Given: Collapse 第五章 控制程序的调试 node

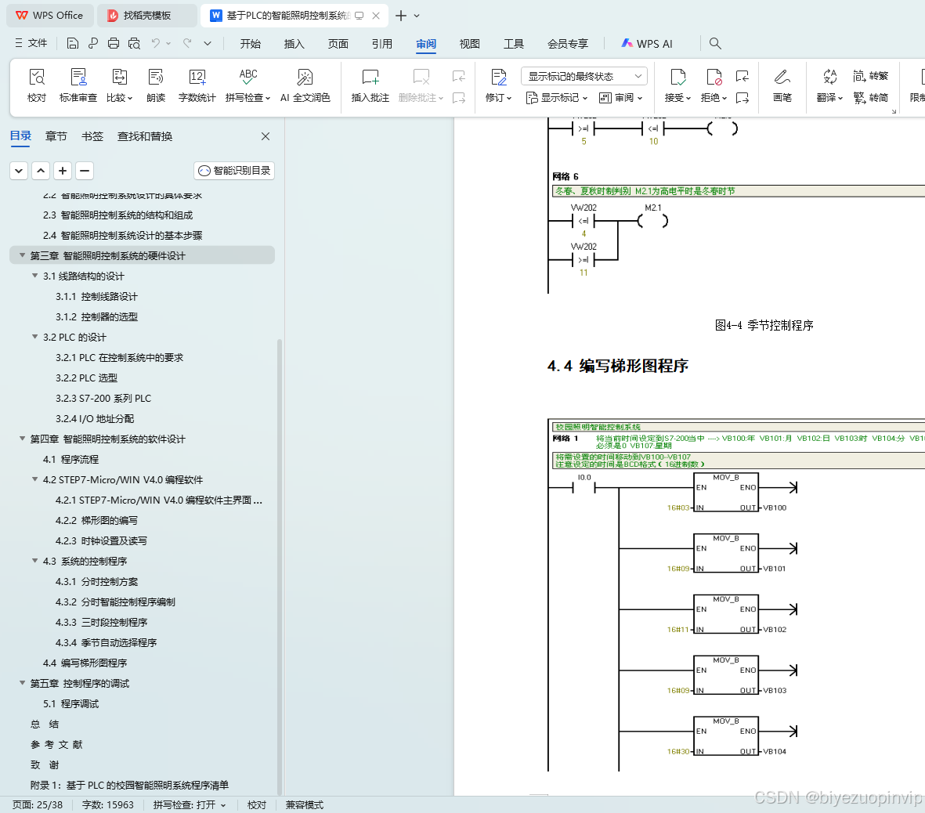Looking at the screenshot, I should click(23, 683).
